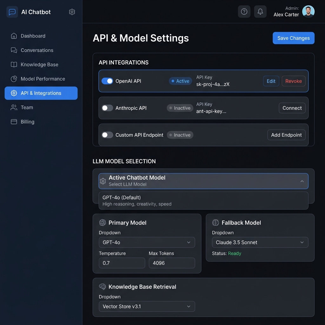Click the Fallback Status: Ready text
The height and width of the screenshot is (325, 325).
[x=227, y=253]
